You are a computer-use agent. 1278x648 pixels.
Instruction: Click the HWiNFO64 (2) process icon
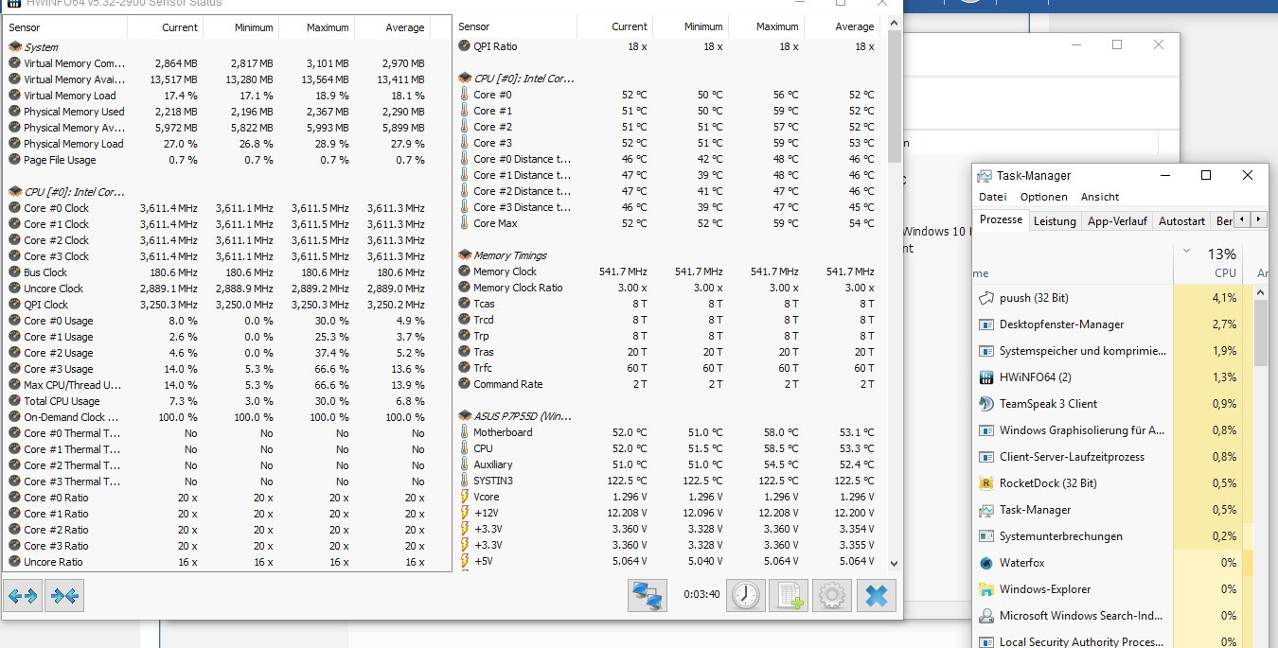click(x=986, y=377)
